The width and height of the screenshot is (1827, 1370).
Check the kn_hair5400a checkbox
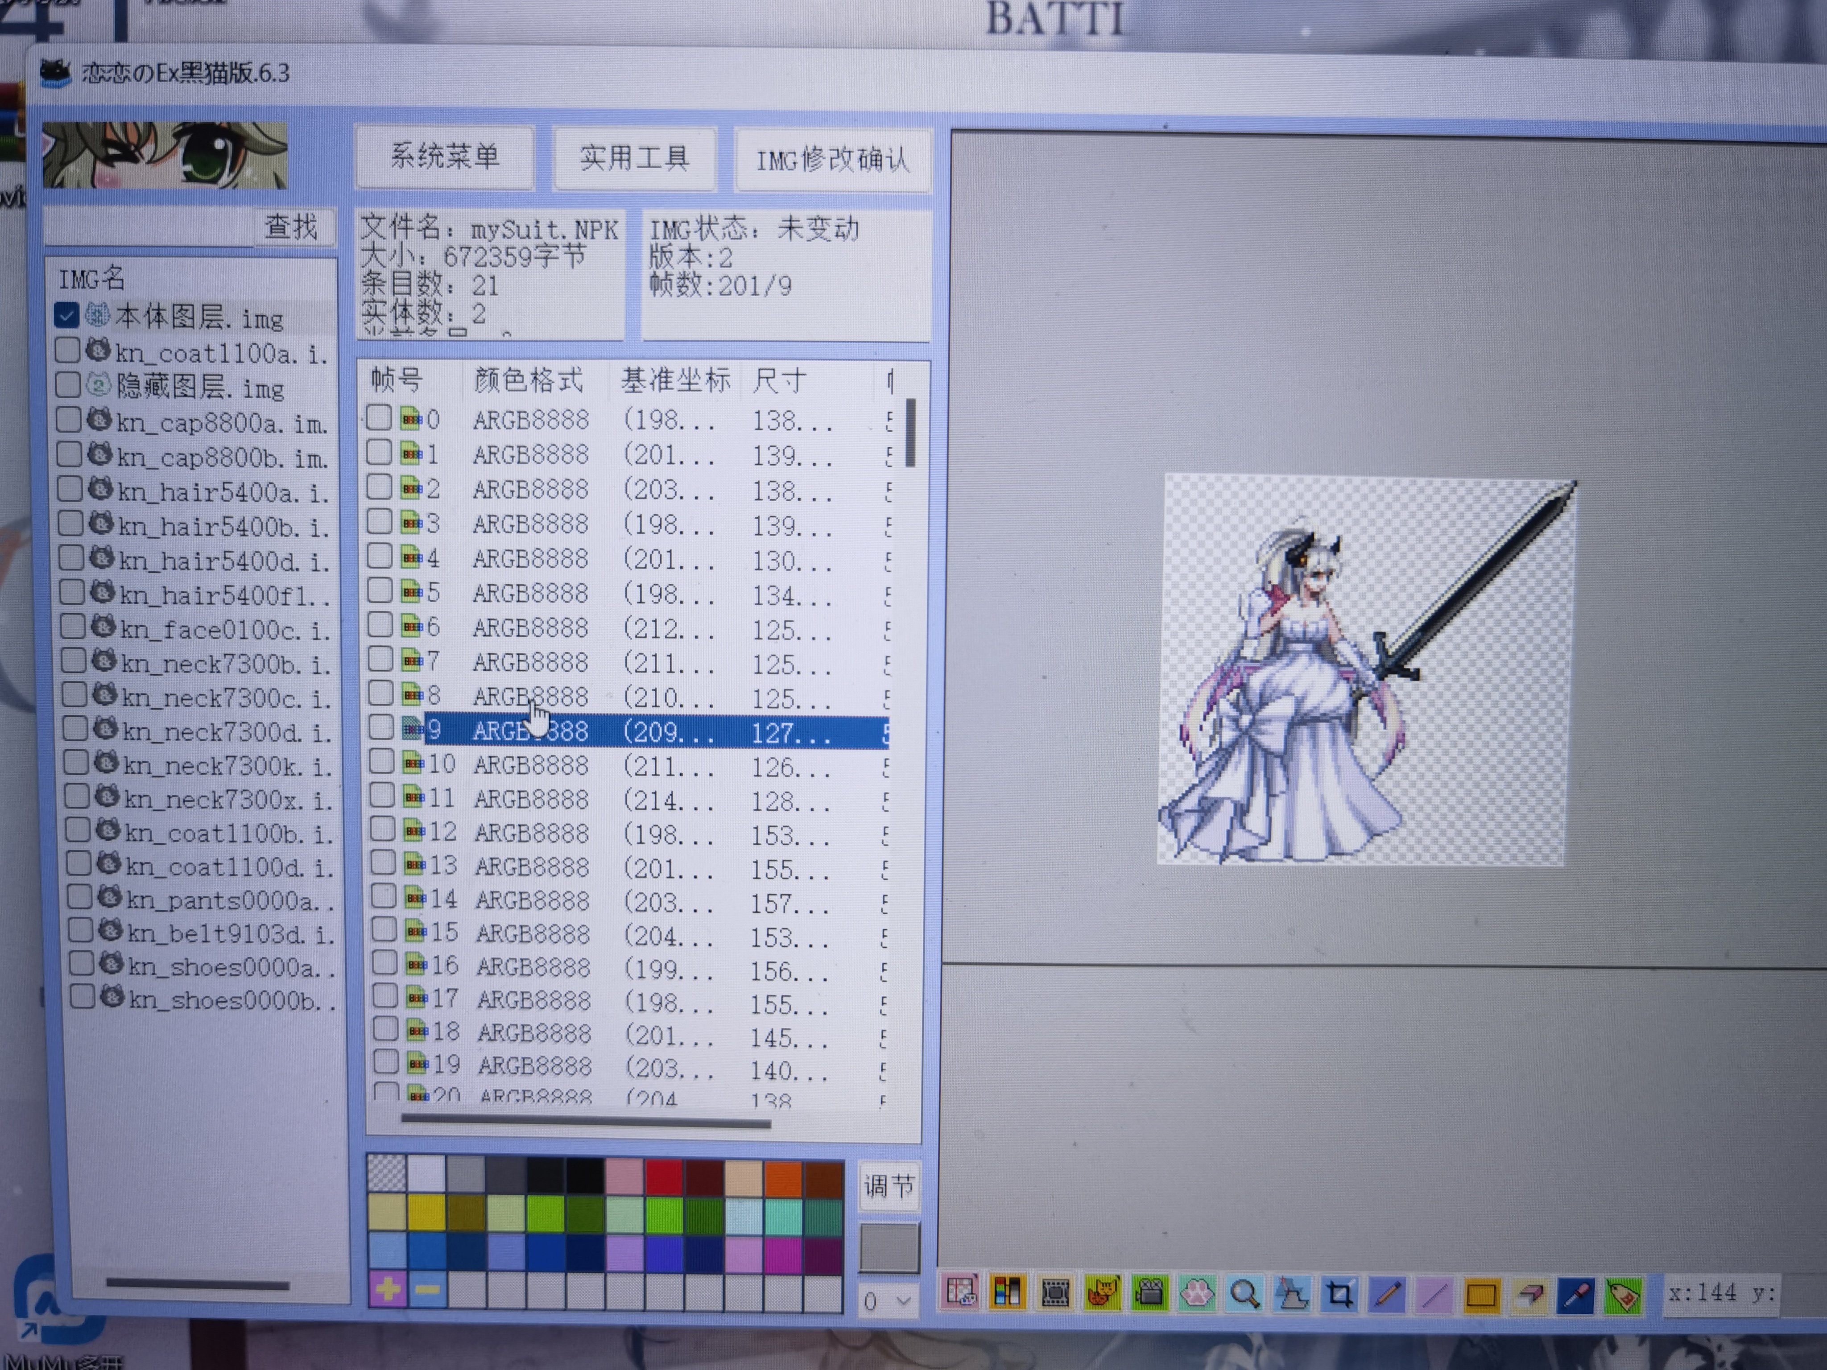coord(70,489)
